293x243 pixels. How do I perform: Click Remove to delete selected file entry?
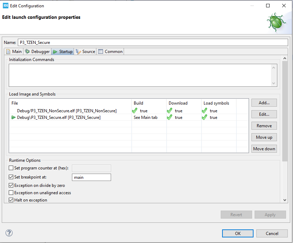click(264, 126)
